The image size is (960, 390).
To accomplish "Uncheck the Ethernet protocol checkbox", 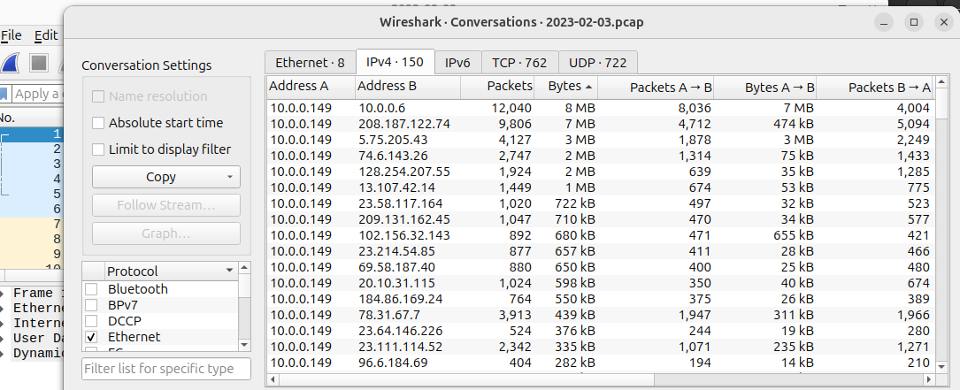I will coord(91,337).
